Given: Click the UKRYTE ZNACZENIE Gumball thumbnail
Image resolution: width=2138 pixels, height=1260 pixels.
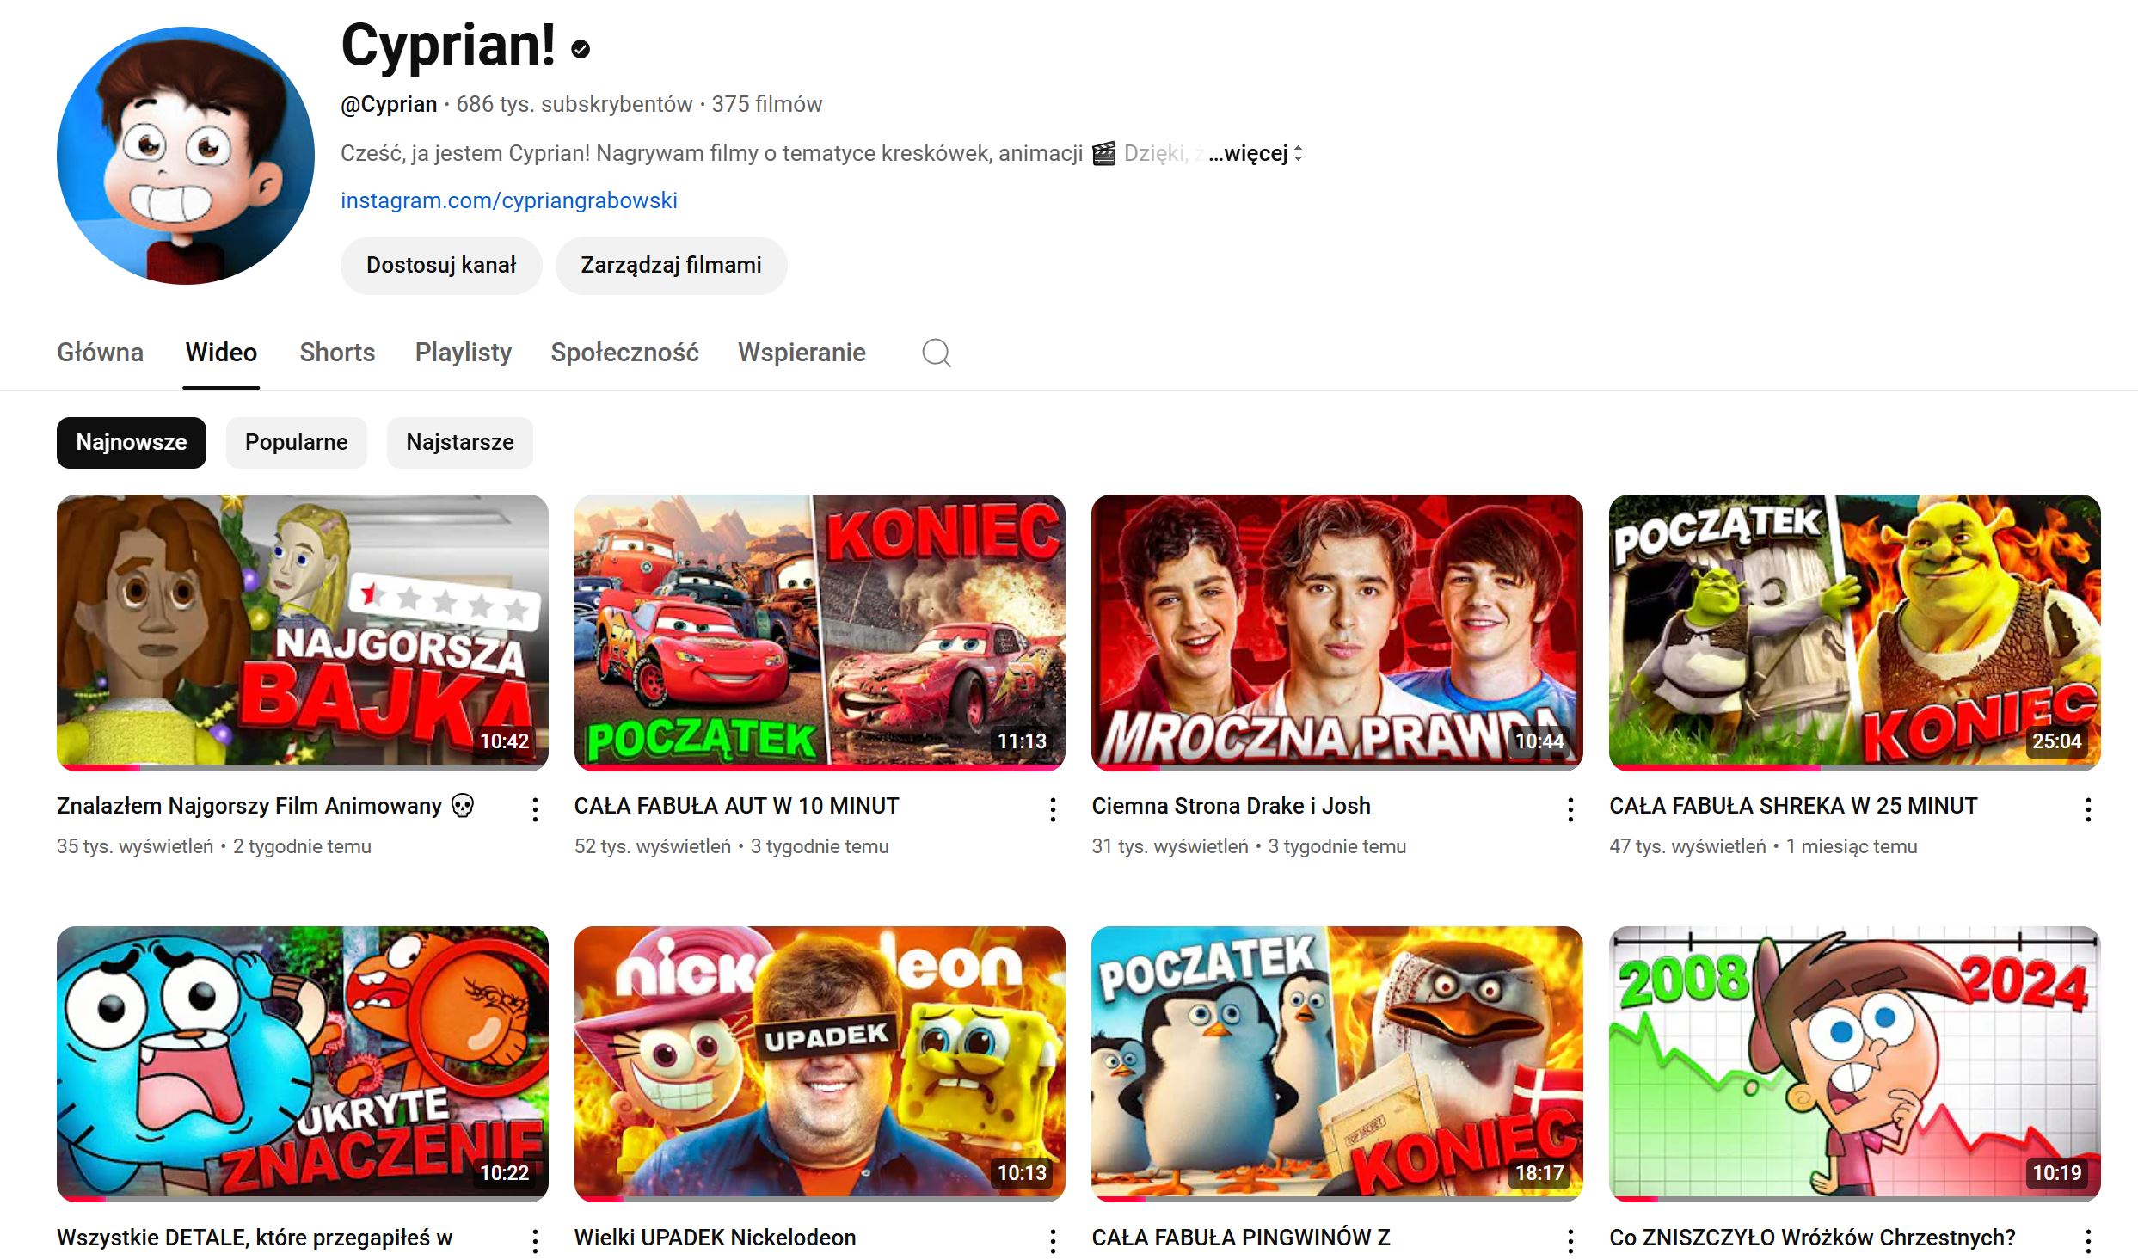Looking at the screenshot, I should click(x=303, y=1064).
